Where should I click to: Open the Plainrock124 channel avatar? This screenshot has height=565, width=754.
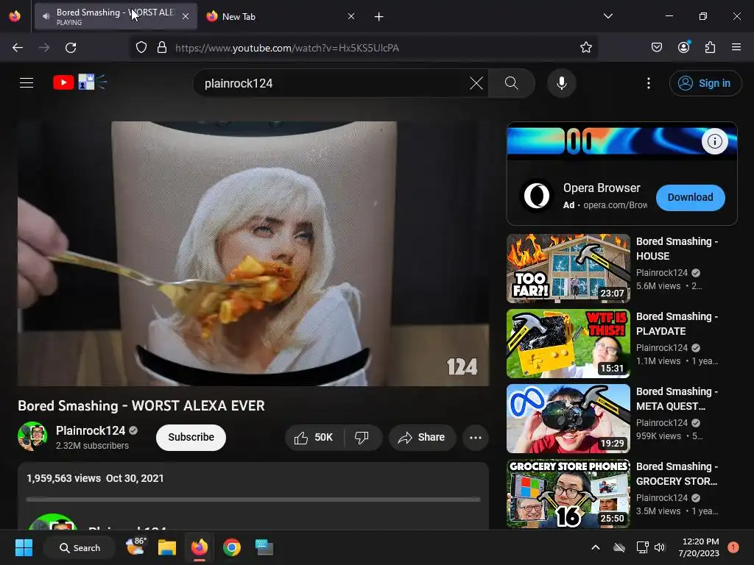tap(32, 436)
